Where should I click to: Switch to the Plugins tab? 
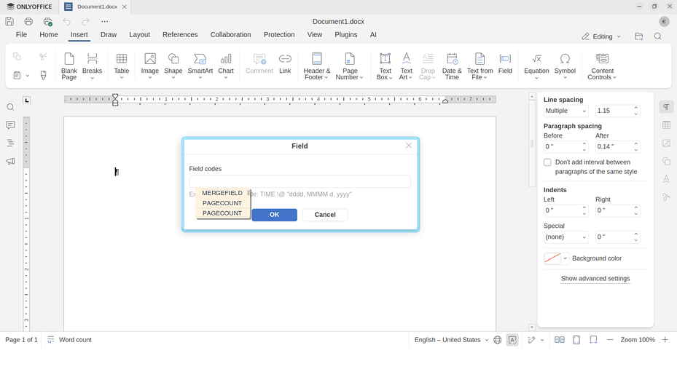(346, 34)
